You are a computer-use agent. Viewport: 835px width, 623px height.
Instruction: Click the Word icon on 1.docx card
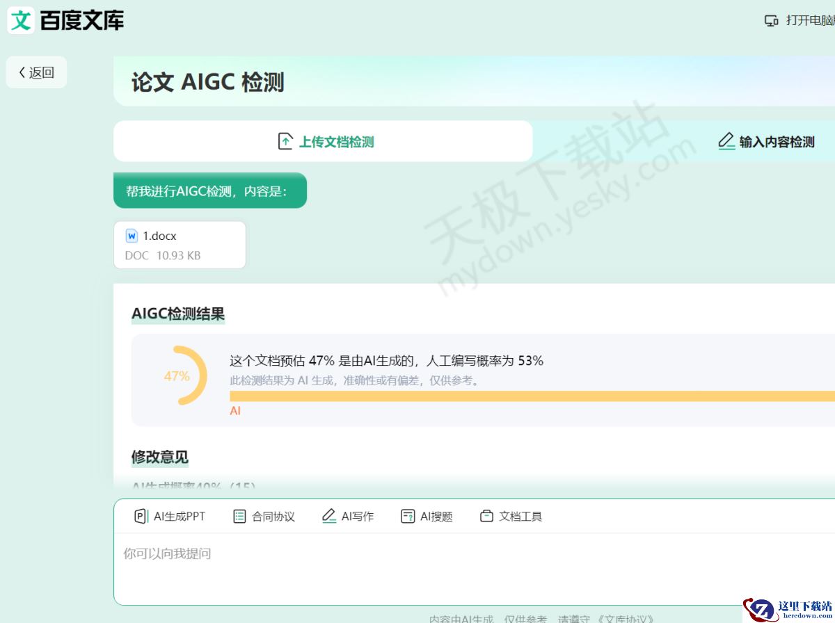tap(132, 236)
